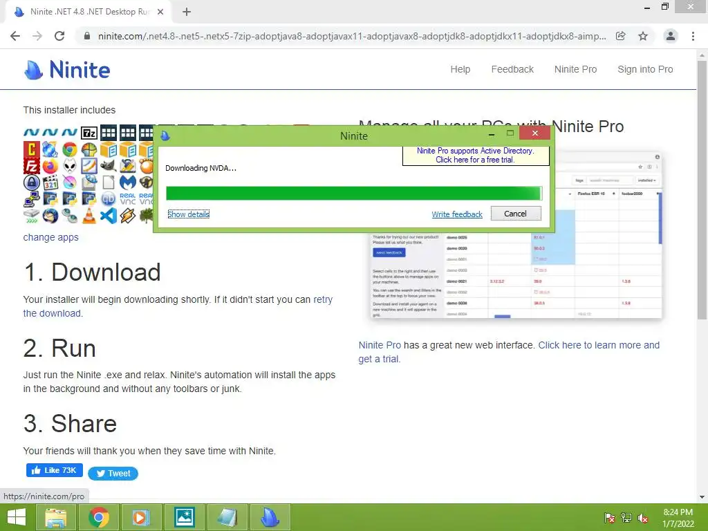The height and width of the screenshot is (531, 708).
Task: Click the Tweet button
Action: (x=113, y=473)
